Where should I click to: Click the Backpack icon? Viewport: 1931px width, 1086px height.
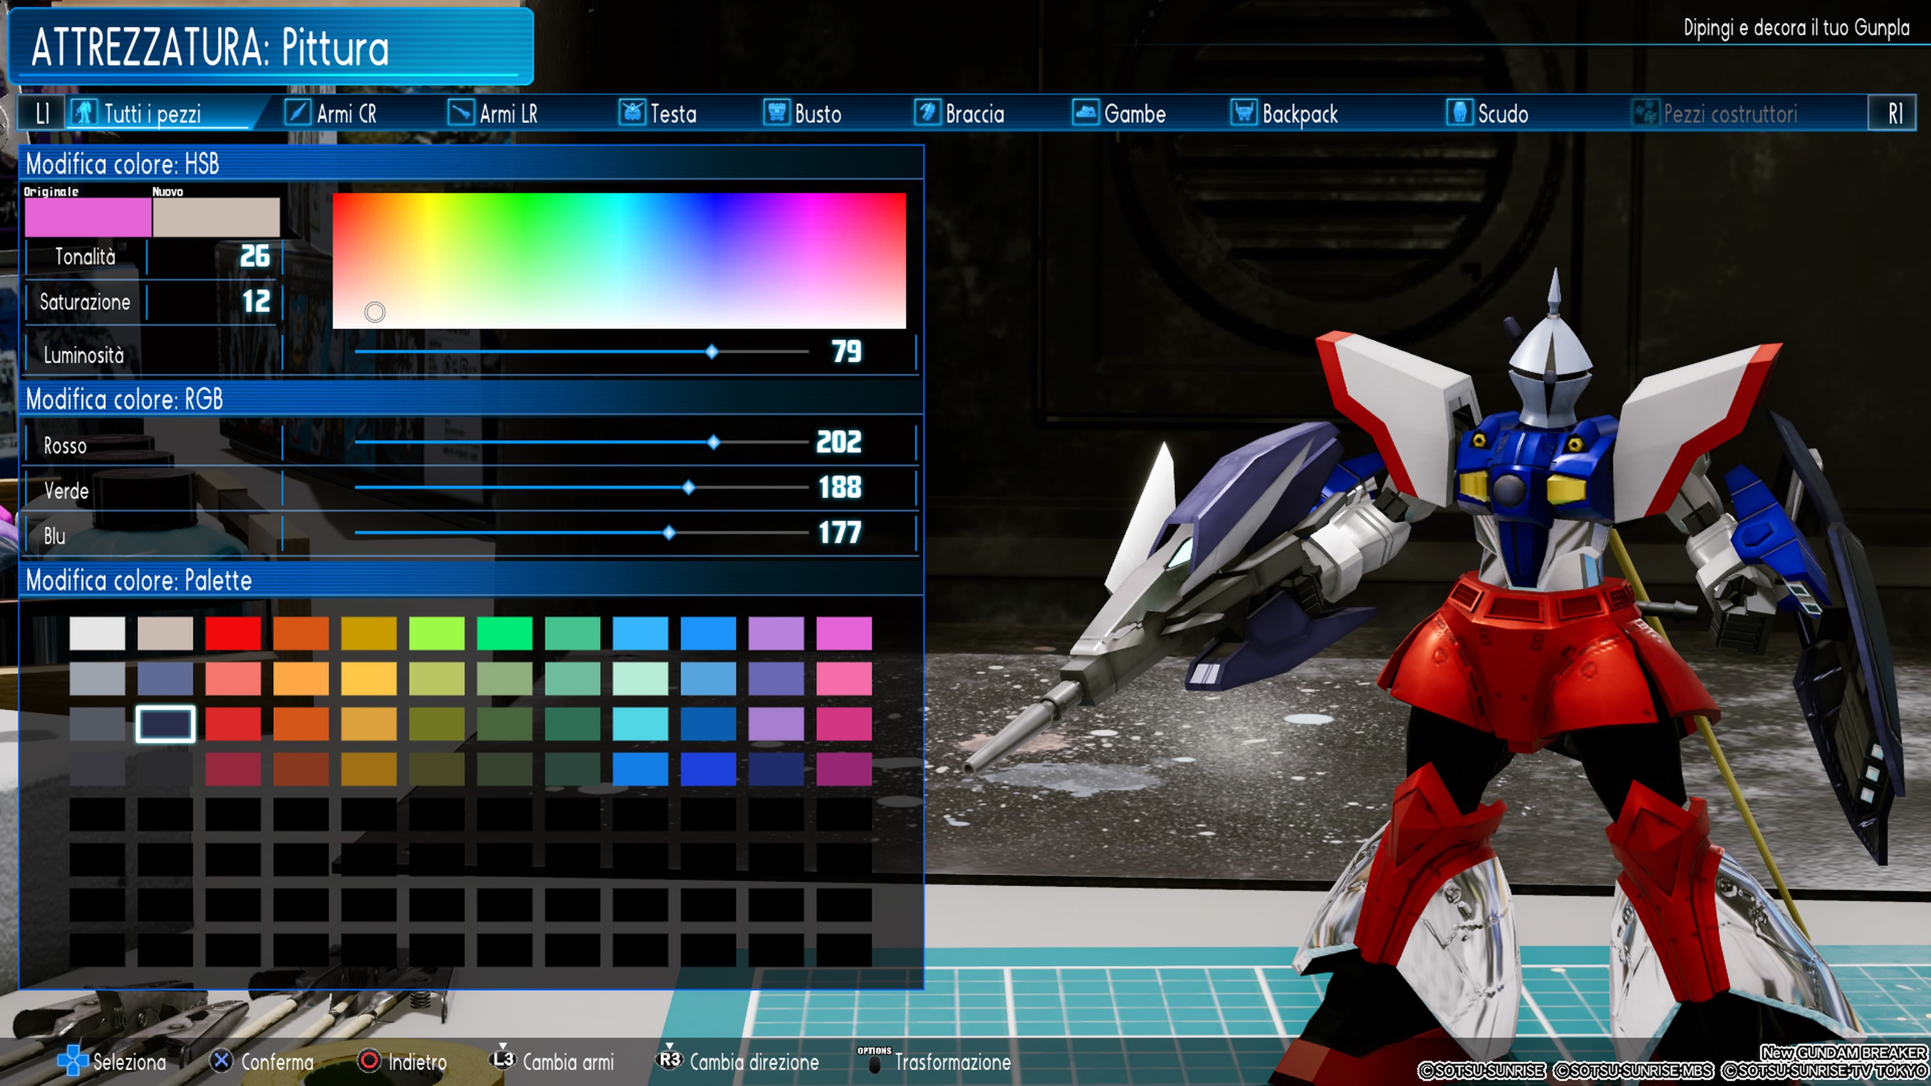coord(1244,113)
